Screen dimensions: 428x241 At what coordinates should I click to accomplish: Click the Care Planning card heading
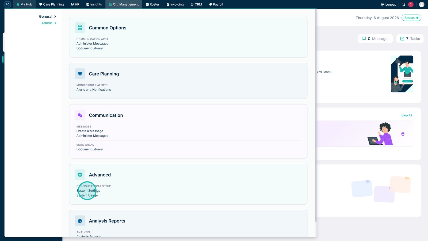click(x=104, y=74)
